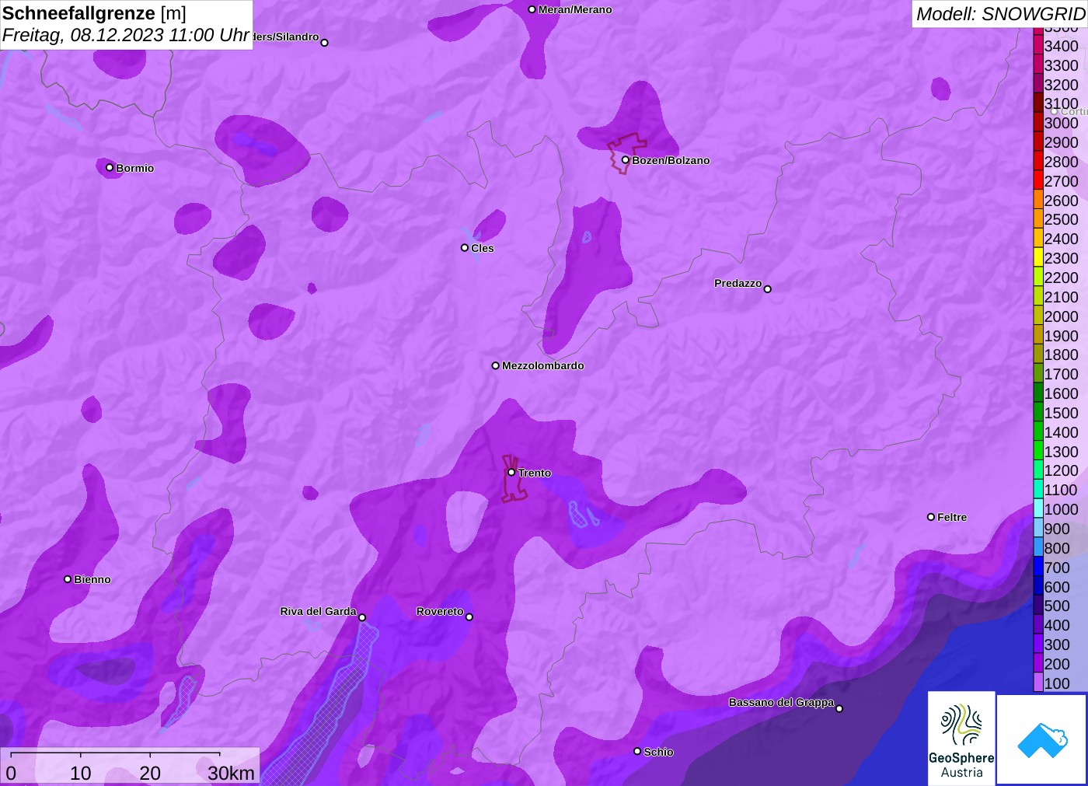Click the Meran/Merano marker dot
1088x786 pixels.
(x=532, y=9)
